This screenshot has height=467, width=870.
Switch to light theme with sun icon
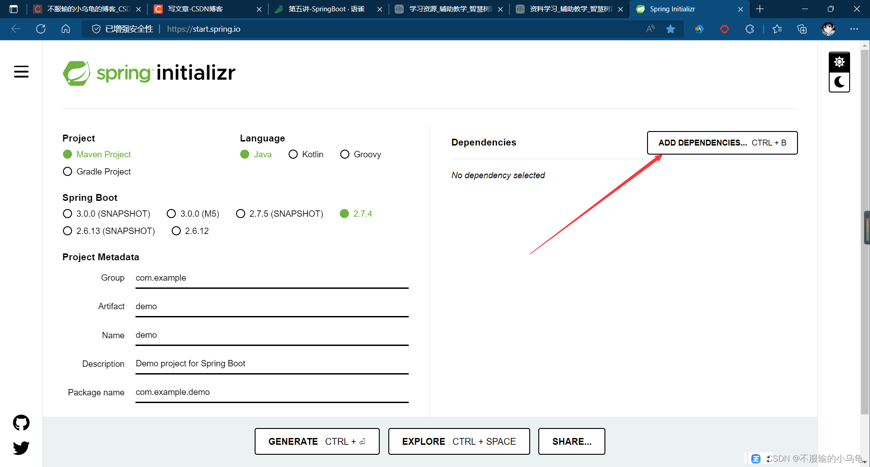coord(839,62)
